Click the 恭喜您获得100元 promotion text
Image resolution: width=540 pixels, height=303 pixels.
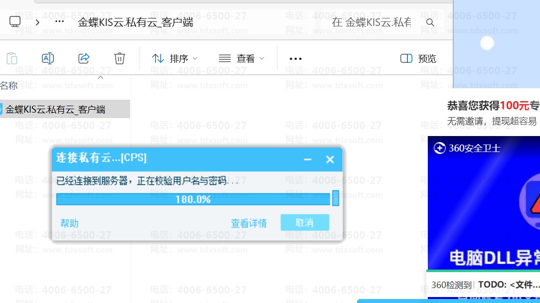[x=493, y=105]
